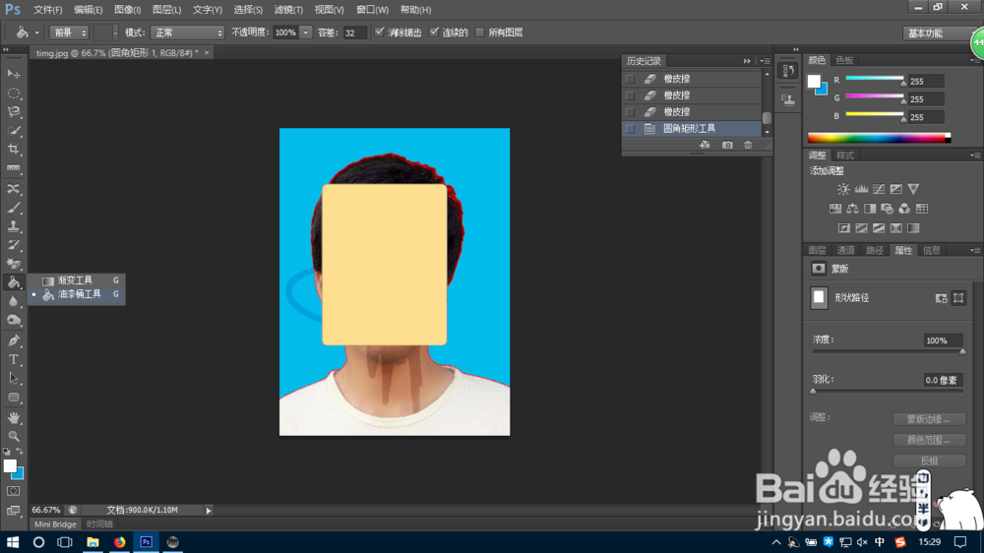Select the Crop tool

pyautogui.click(x=14, y=150)
